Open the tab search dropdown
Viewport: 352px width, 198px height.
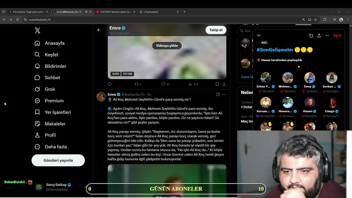coord(4,12)
